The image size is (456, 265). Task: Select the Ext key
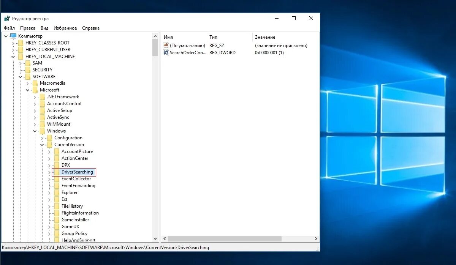64,199
